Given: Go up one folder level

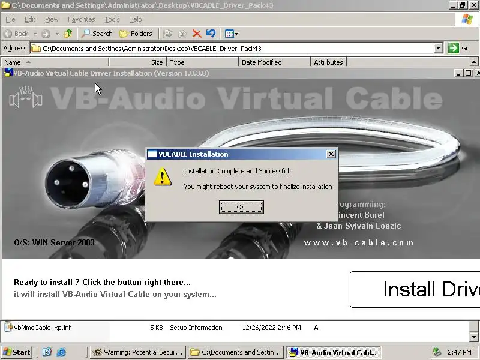Looking at the screenshot, I should (68, 34).
